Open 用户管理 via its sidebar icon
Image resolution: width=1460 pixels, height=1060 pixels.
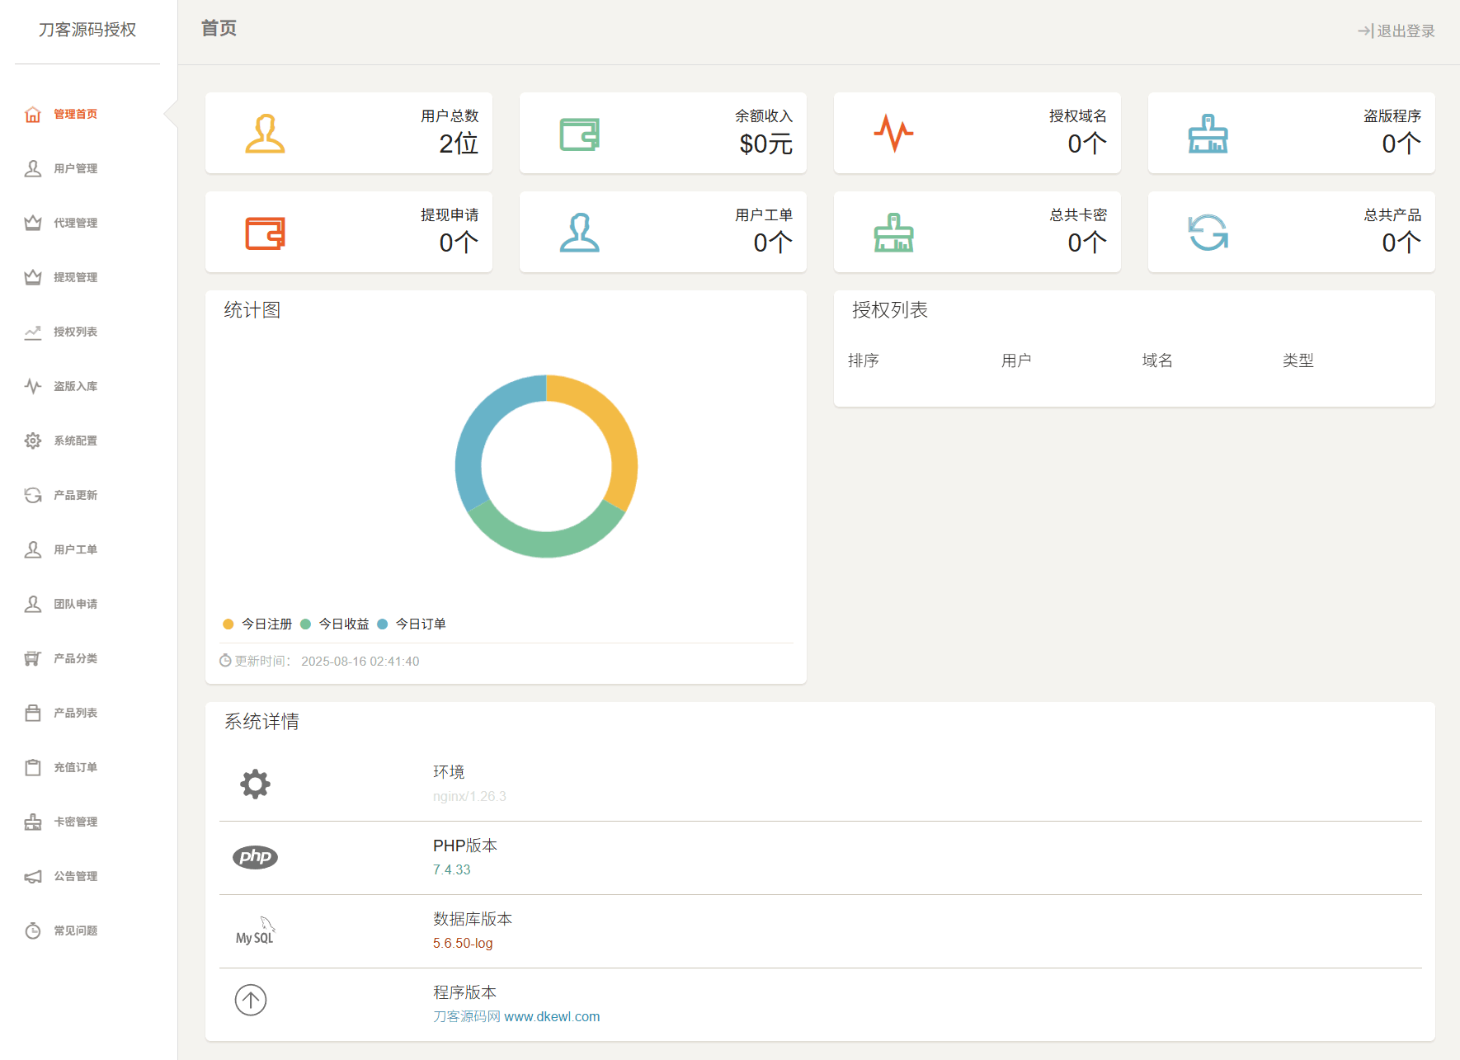(x=33, y=168)
